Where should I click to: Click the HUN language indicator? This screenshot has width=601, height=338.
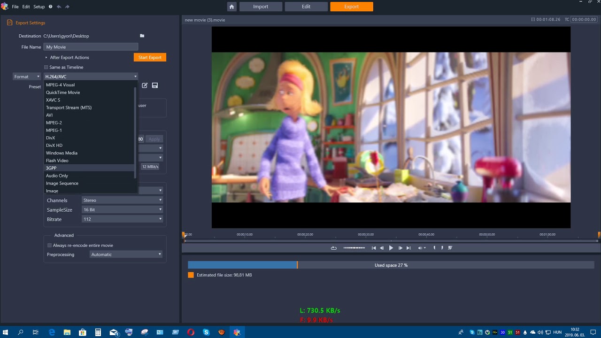[557, 332]
